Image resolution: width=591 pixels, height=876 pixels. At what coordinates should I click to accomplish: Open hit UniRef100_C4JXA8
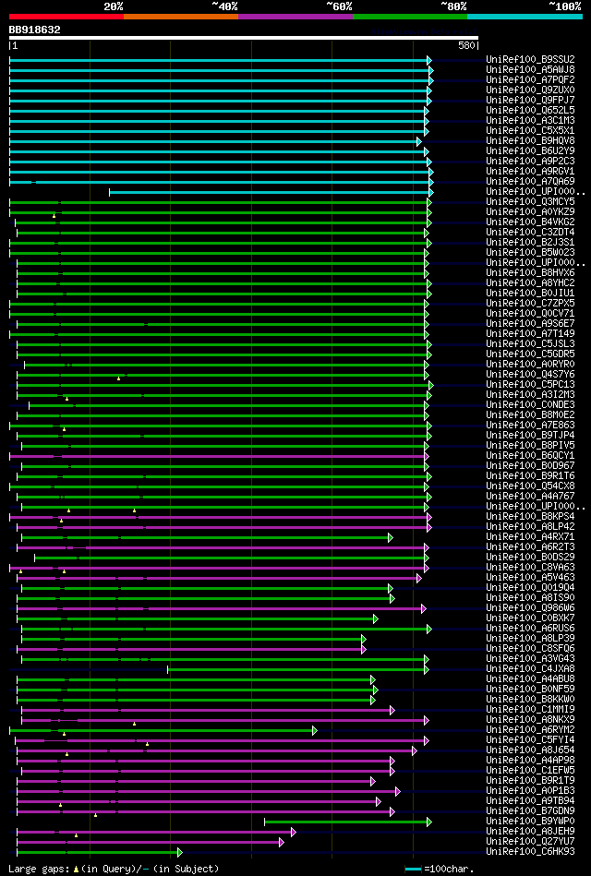[x=530, y=668]
